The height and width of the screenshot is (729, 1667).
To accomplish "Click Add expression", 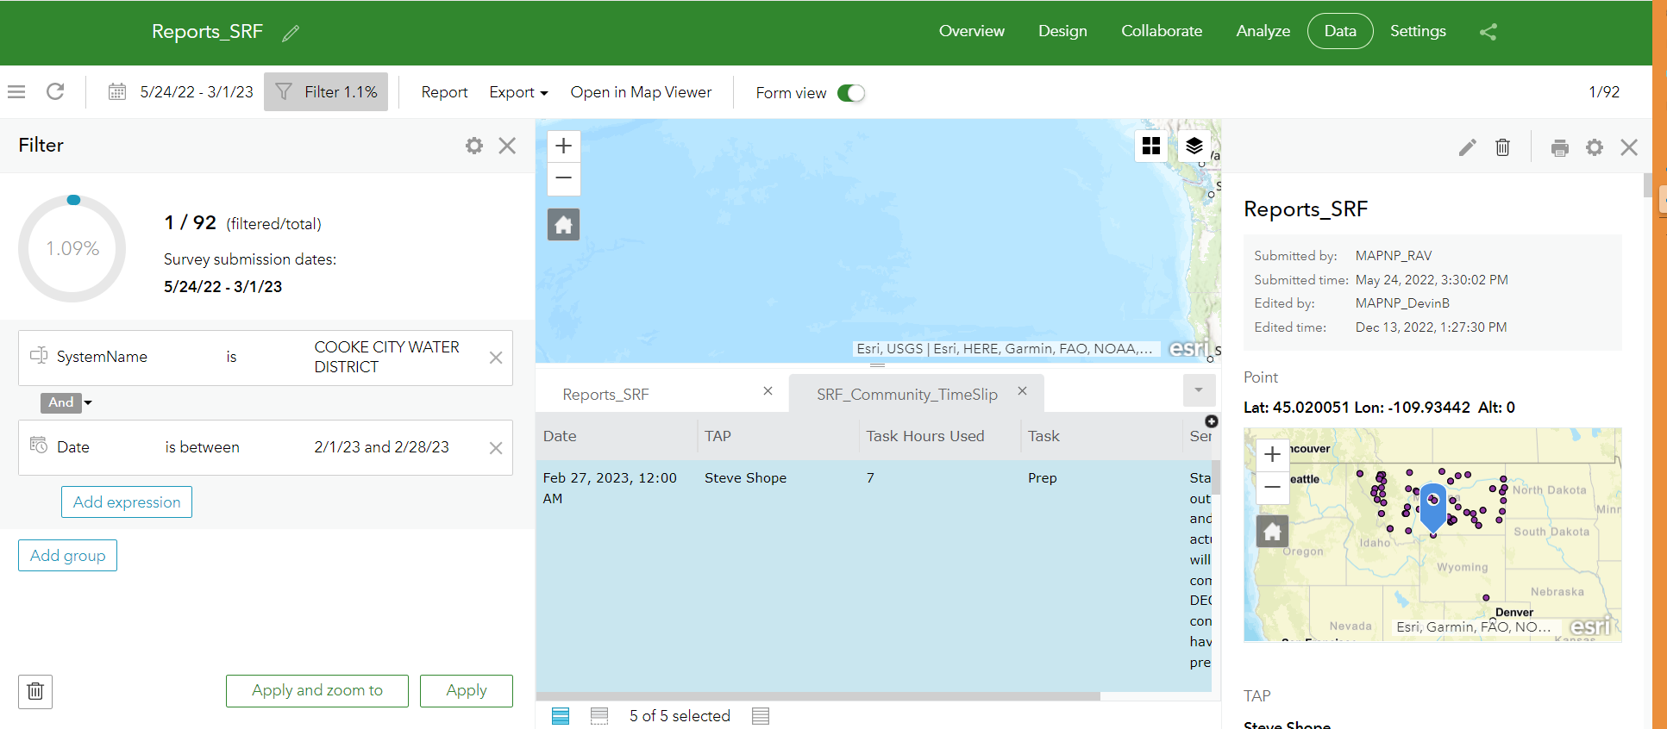I will pos(127,502).
